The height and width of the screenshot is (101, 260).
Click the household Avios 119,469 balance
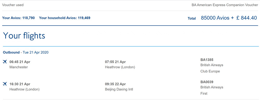pos(65,18)
